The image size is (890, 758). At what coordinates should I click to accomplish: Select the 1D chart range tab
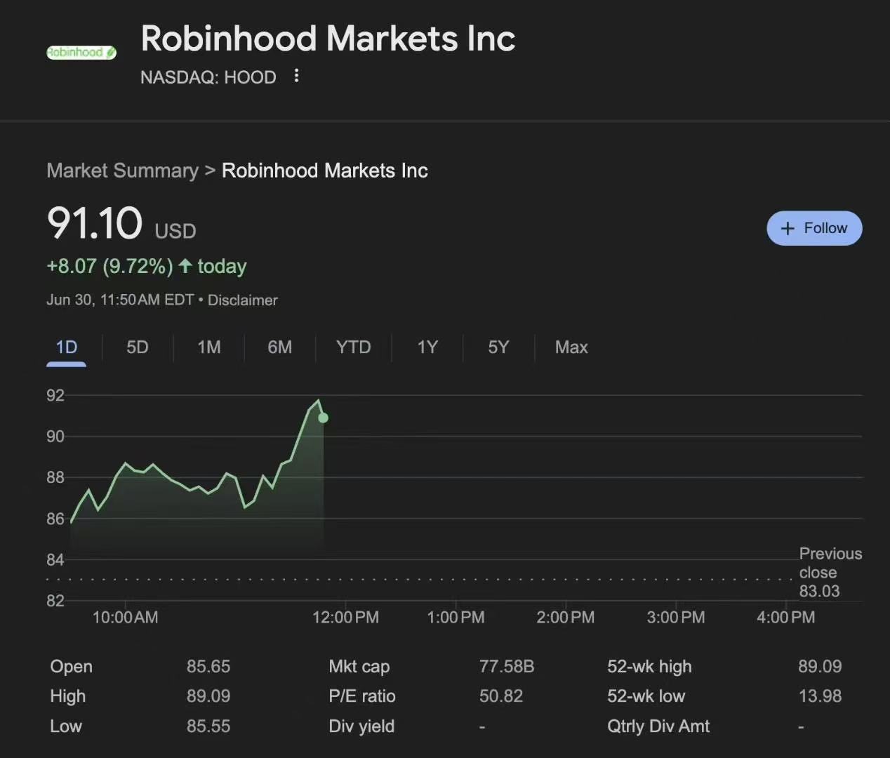67,347
